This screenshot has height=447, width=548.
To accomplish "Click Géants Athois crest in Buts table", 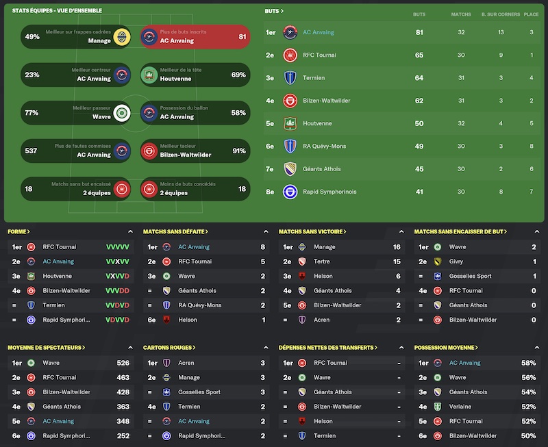I will click(x=290, y=169).
